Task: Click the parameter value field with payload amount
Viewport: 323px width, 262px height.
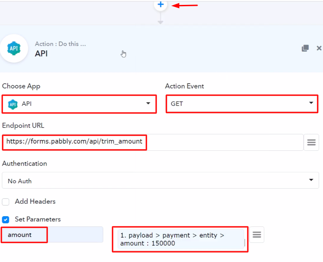Action: pos(180,239)
